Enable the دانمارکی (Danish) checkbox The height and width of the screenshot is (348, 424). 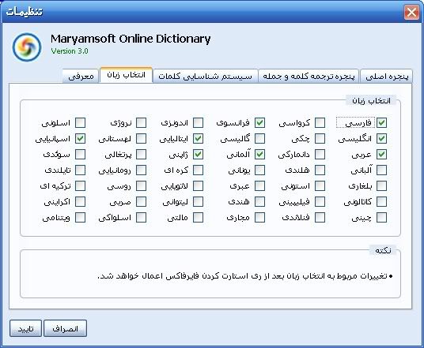320,155
